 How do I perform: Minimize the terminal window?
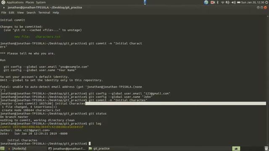point(258,8)
